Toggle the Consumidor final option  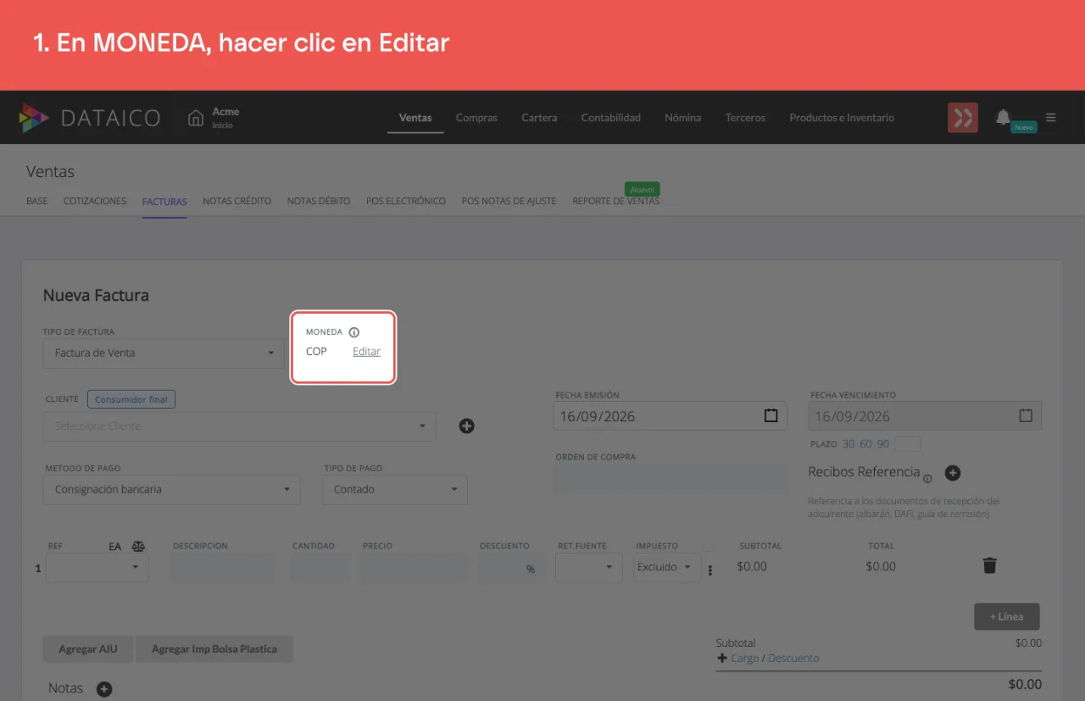coord(131,399)
